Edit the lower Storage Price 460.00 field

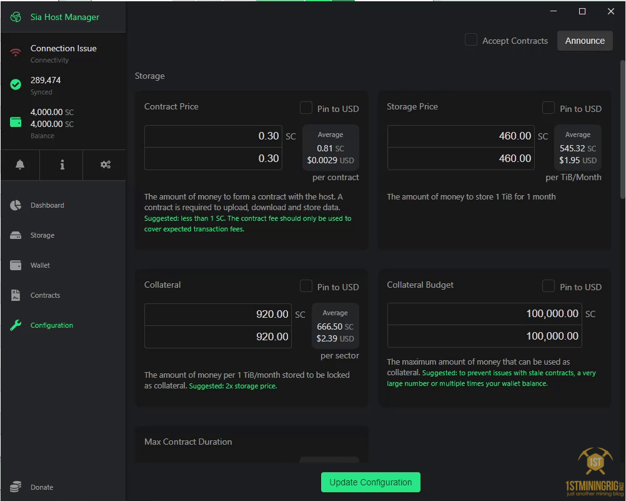pos(460,158)
